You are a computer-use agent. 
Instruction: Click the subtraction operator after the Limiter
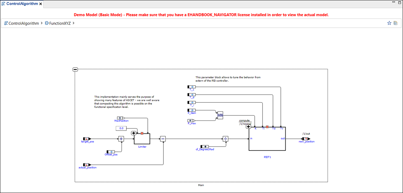[162, 138]
